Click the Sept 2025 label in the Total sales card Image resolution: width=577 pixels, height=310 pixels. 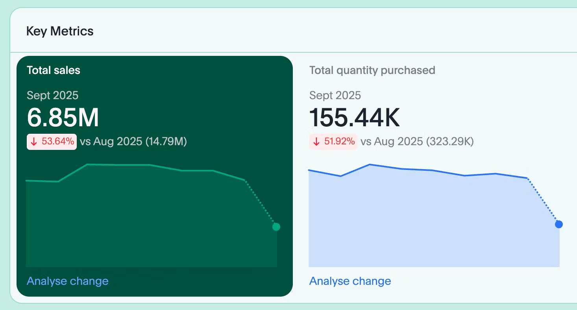click(x=52, y=95)
